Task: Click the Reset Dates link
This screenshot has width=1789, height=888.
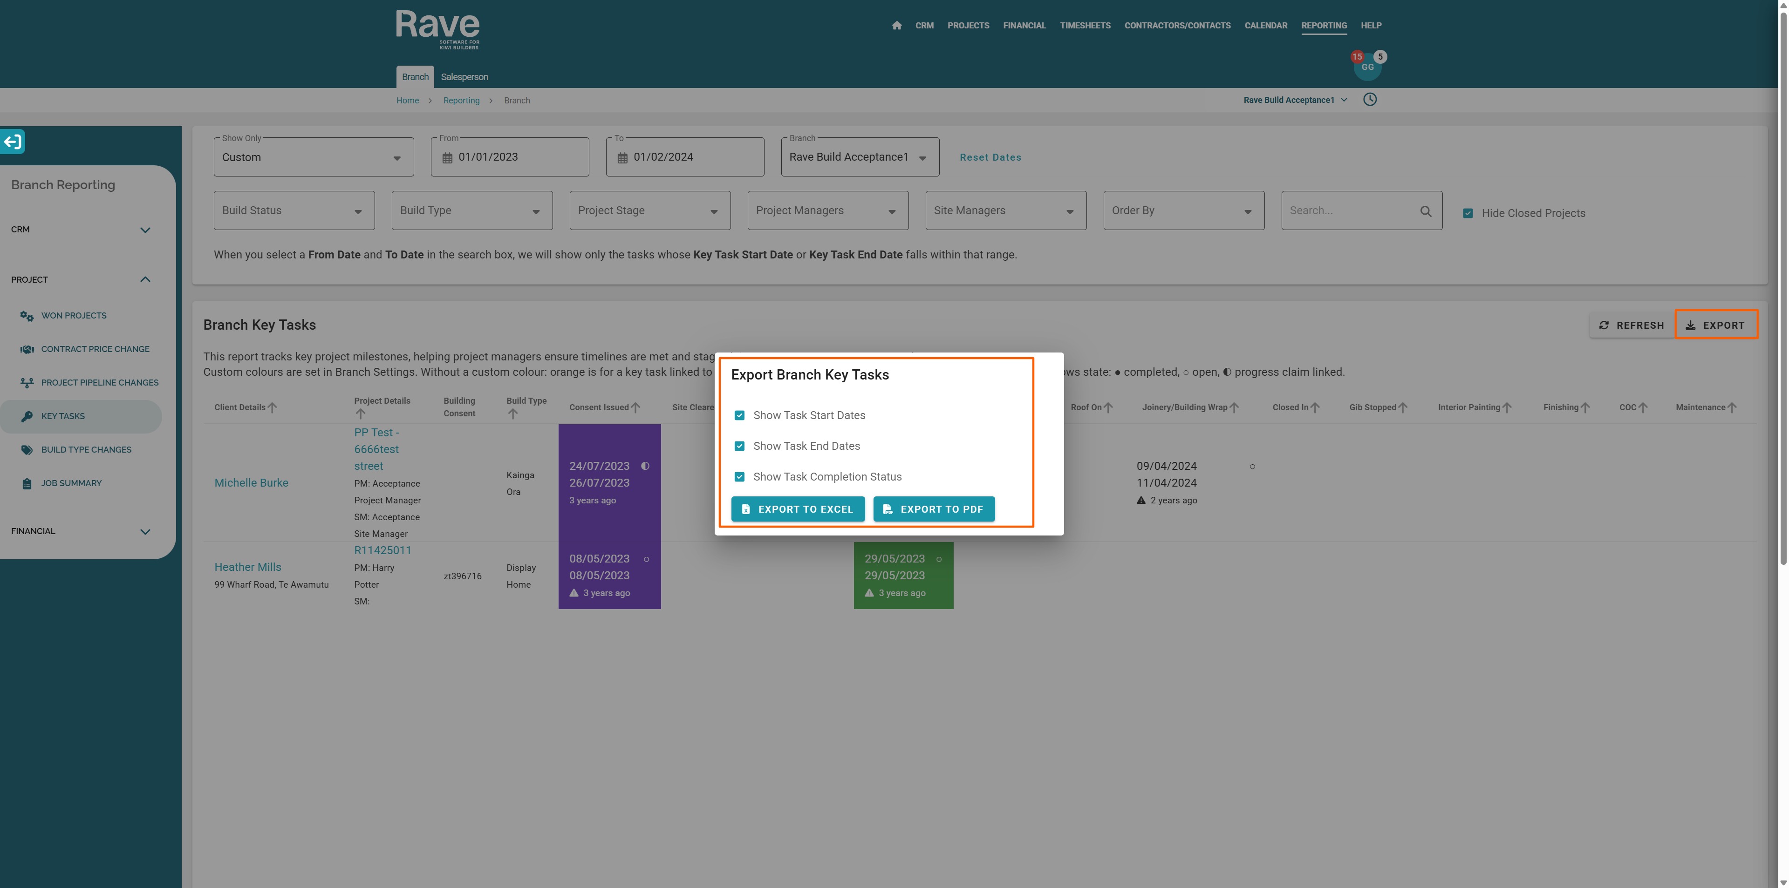Action: tap(990, 157)
